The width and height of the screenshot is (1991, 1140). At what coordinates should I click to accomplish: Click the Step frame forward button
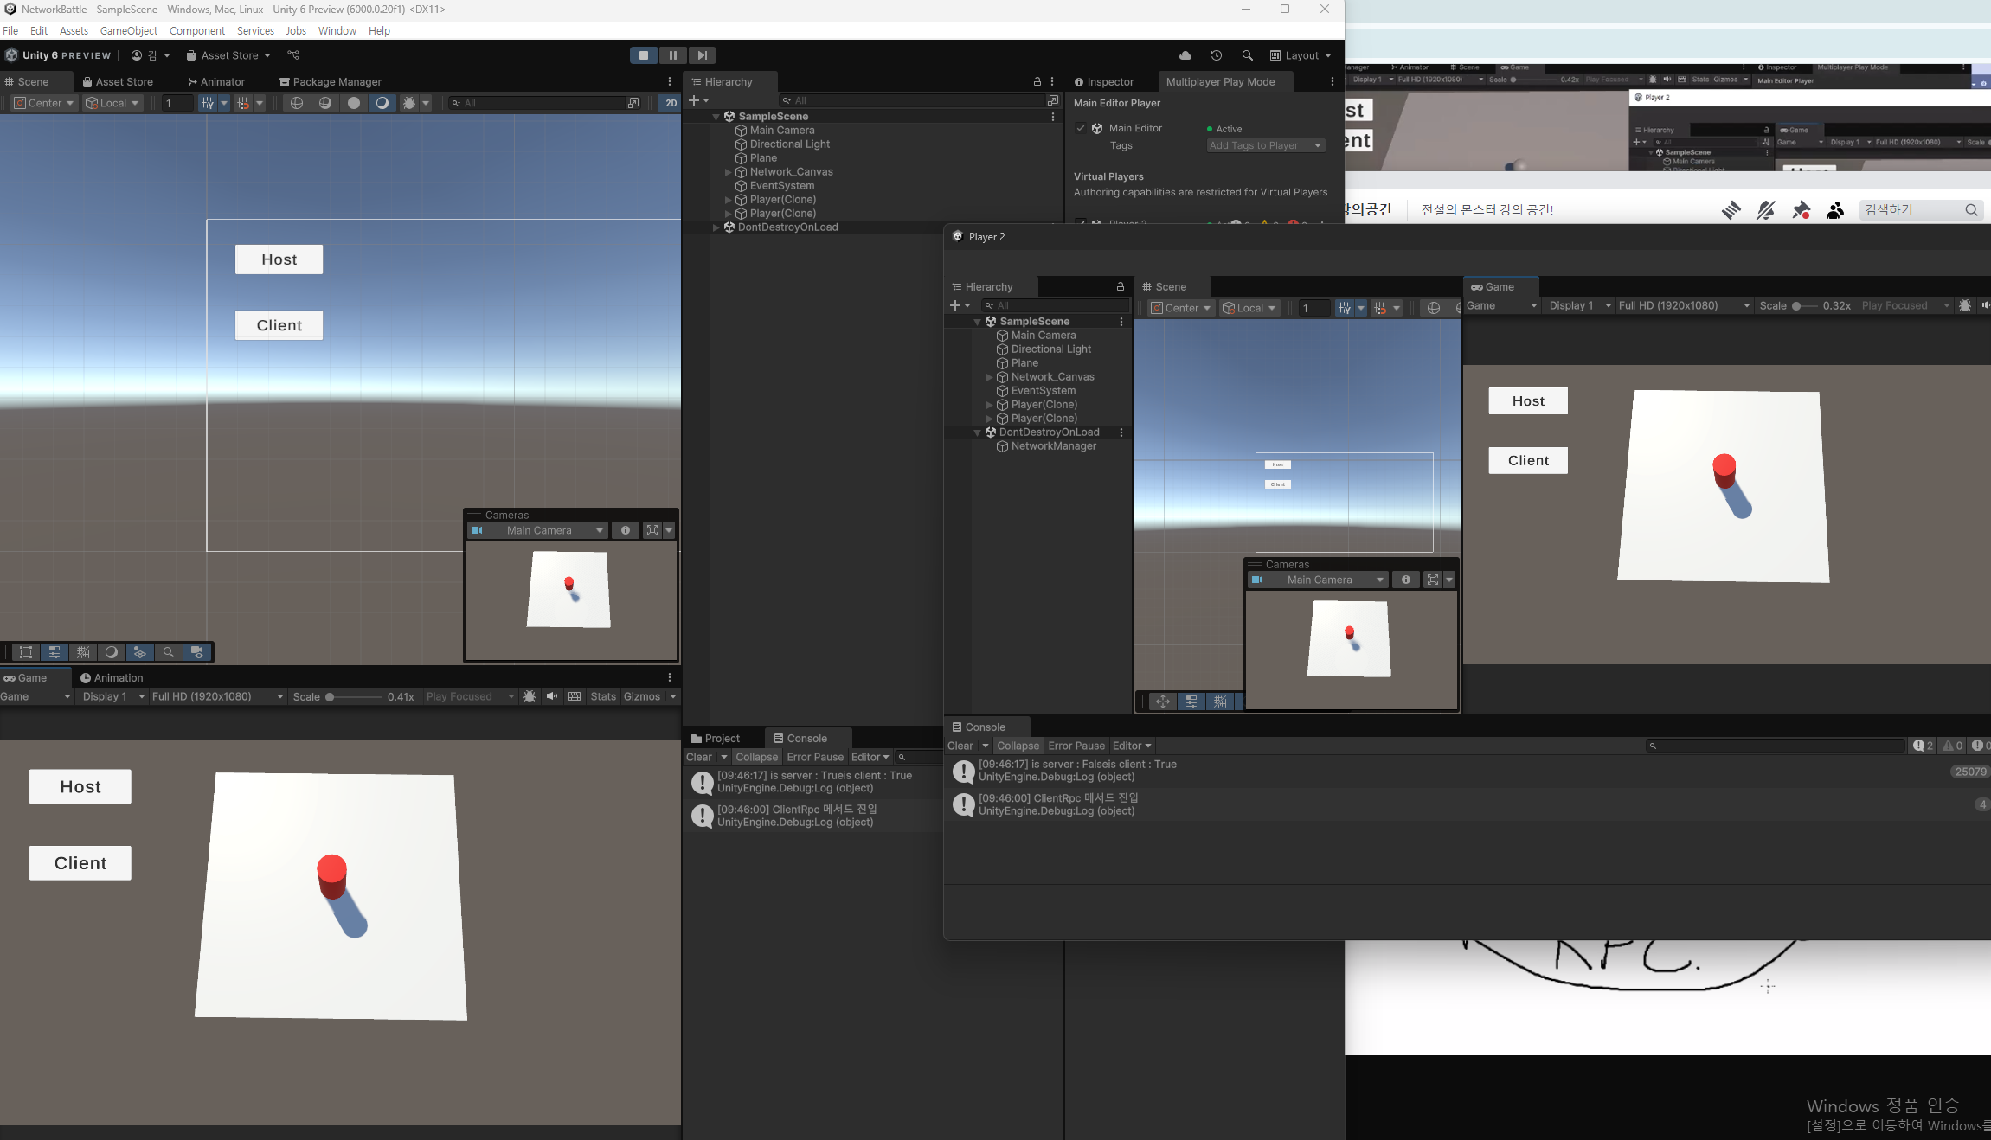point(702,55)
